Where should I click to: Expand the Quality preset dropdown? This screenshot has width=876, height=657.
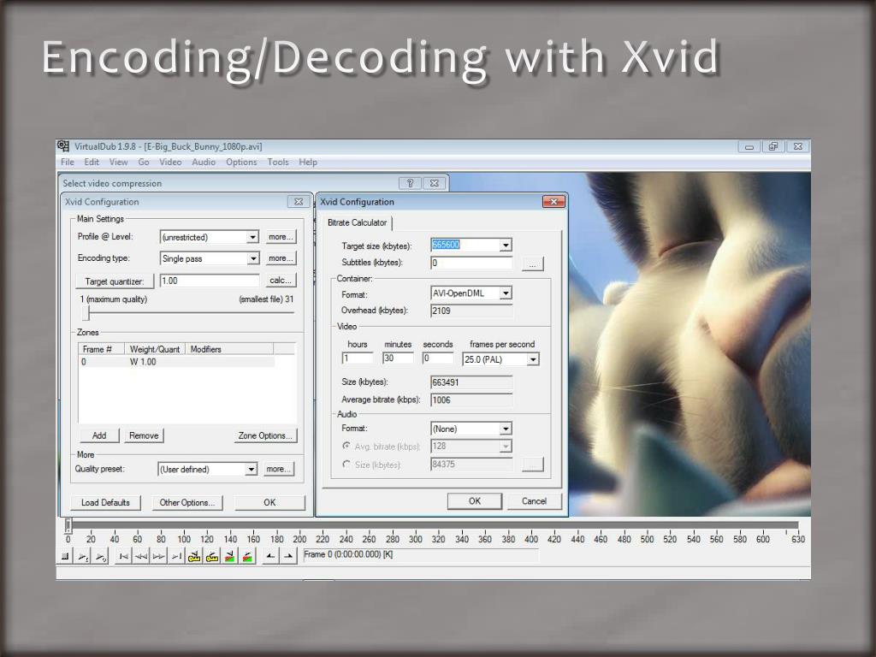251,469
